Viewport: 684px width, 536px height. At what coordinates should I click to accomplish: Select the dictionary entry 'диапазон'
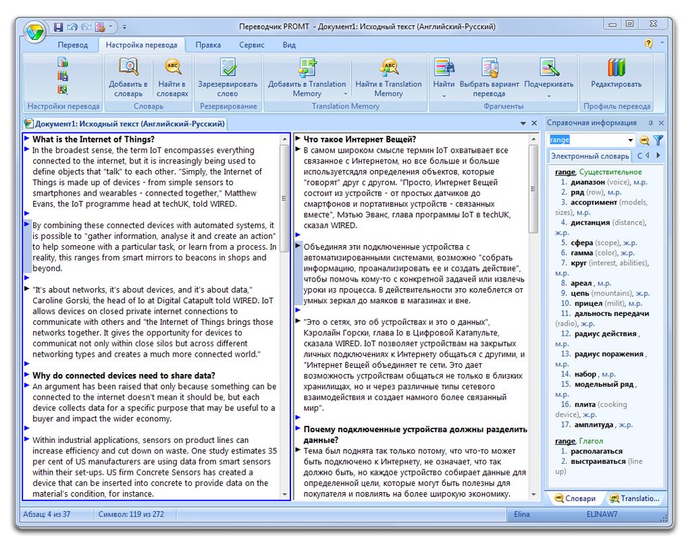[x=587, y=182]
